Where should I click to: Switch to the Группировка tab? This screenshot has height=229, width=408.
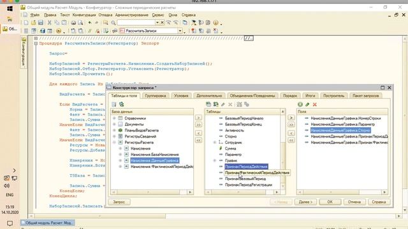pos(156,95)
